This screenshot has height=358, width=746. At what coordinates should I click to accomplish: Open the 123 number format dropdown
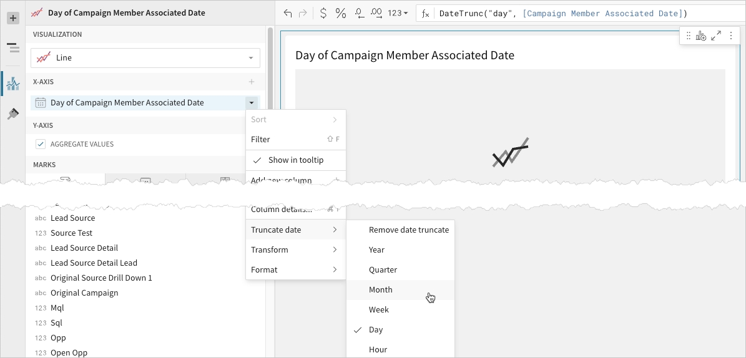398,13
